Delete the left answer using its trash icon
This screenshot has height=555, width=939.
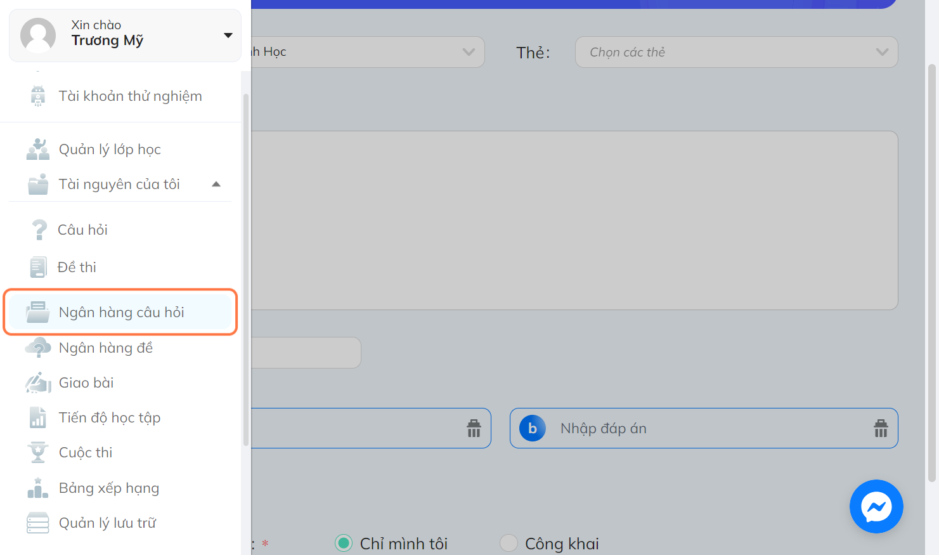coord(474,428)
